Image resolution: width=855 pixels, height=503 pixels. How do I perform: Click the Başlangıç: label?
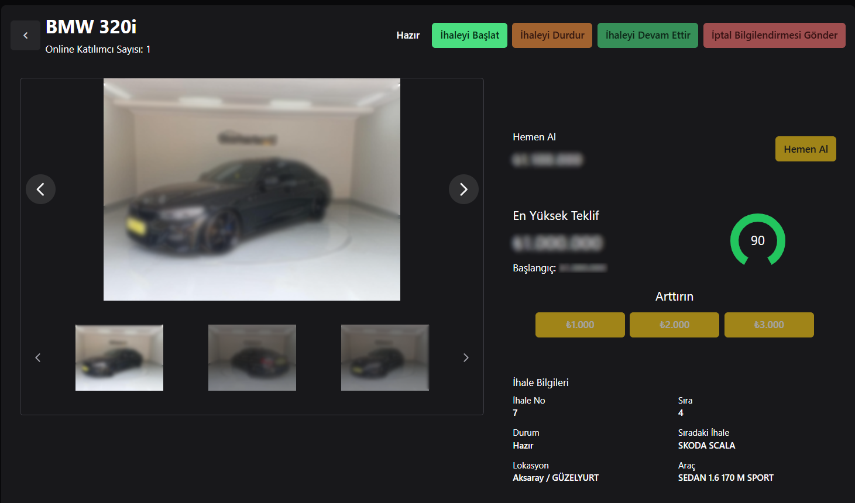[534, 268]
